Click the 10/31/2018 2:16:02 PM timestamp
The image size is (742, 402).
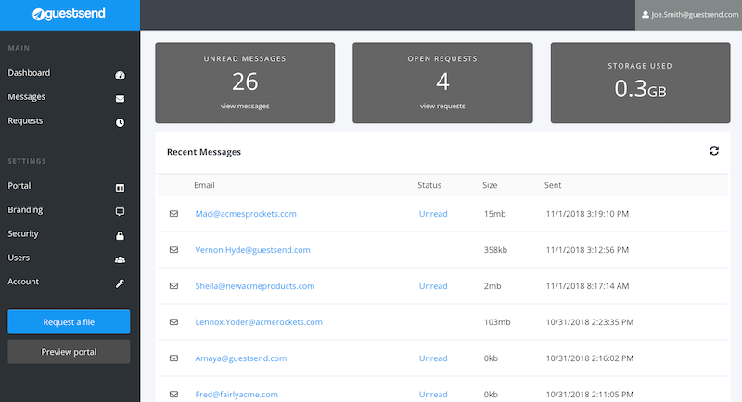point(590,358)
